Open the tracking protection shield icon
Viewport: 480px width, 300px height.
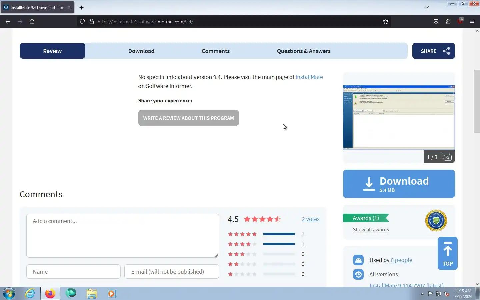tap(82, 22)
